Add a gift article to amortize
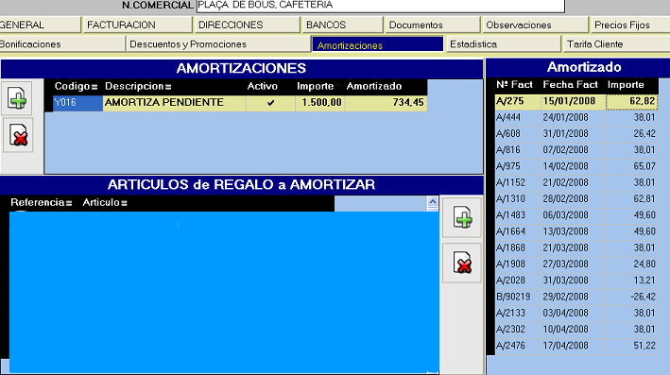The image size is (670, 375). click(x=462, y=217)
